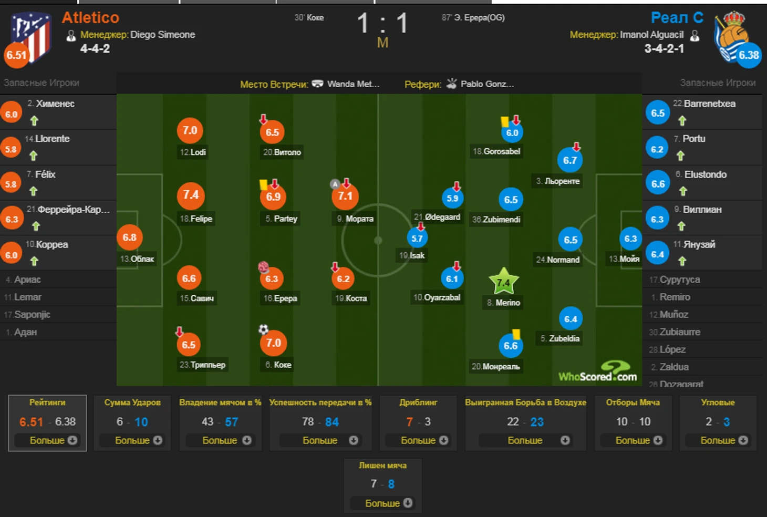767x517 pixels.
Task: Click Облак's 6.8 goalkeeper rating circle
Action: pyautogui.click(x=129, y=237)
